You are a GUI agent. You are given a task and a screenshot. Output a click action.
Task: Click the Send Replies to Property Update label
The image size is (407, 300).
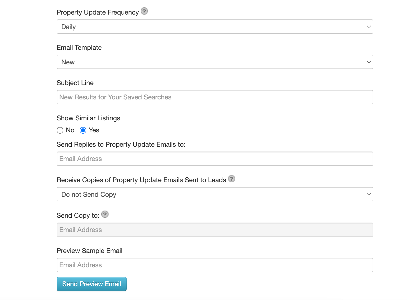(x=121, y=144)
